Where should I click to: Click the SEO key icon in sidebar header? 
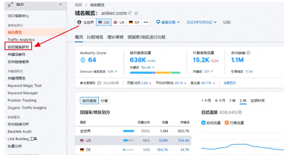[10, 5]
